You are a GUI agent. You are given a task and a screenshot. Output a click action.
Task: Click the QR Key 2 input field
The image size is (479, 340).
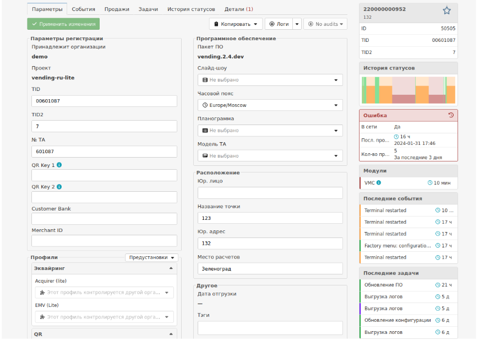tap(104, 197)
